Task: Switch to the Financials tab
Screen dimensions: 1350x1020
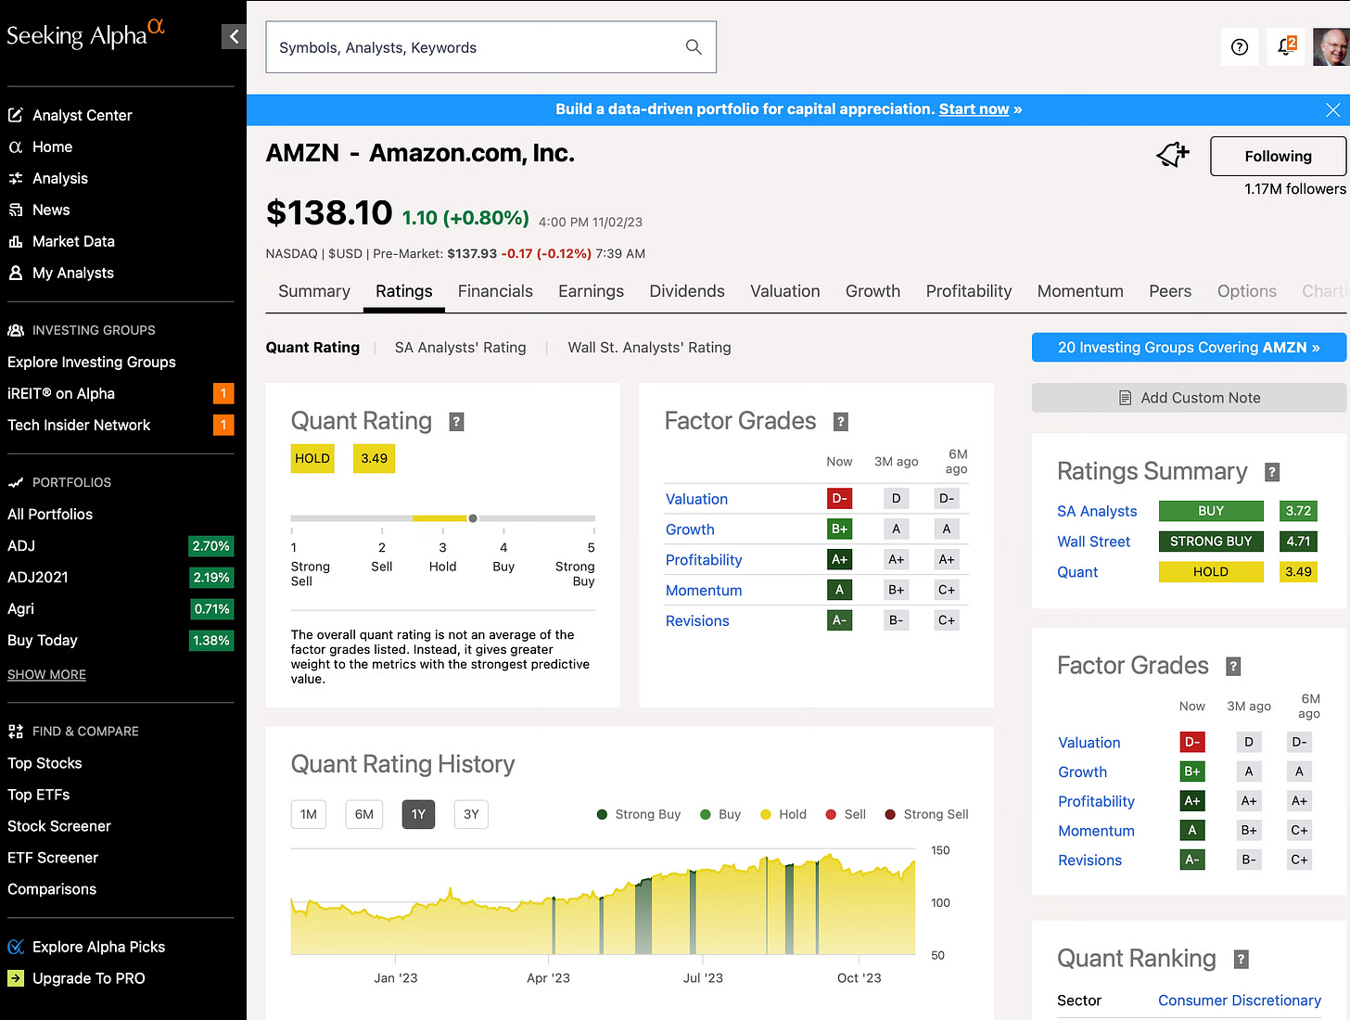Action: [495, 291]
